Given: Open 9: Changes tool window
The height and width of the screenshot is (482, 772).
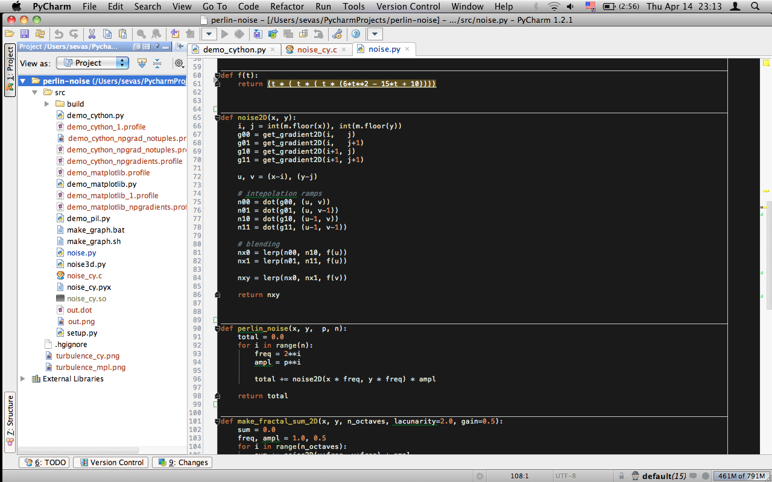Looking at the screenshot, I should (x=182, y=462).
